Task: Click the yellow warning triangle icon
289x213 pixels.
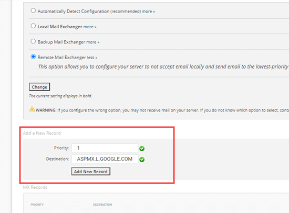Action: (32, 109)
